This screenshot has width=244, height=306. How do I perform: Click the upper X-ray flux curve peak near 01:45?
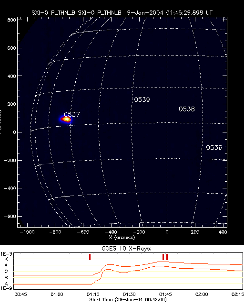coord(163,262)
